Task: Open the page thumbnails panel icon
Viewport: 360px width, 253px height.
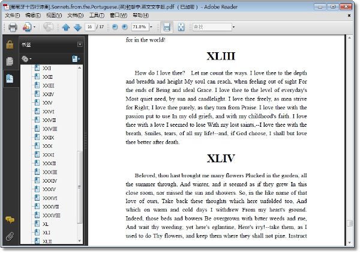Action: click(10, 61)
